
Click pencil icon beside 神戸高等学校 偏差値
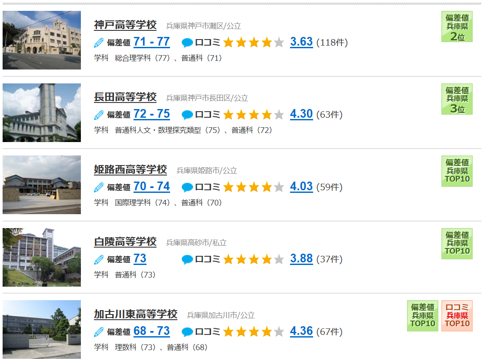tap(99, 43)
